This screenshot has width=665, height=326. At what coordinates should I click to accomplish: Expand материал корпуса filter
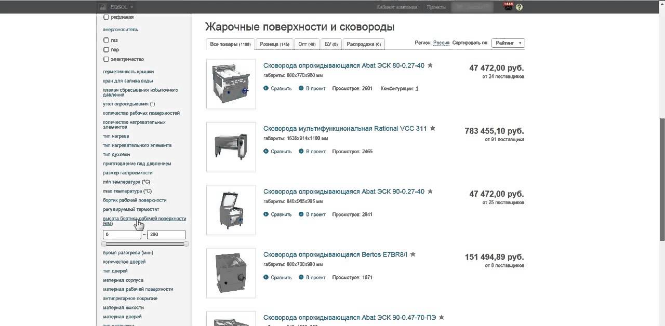pyautogui.click(x=123, y=280)
